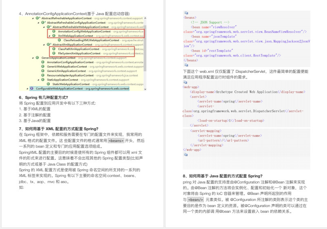Click the hierarchy scrollbar down arrow

145,89
